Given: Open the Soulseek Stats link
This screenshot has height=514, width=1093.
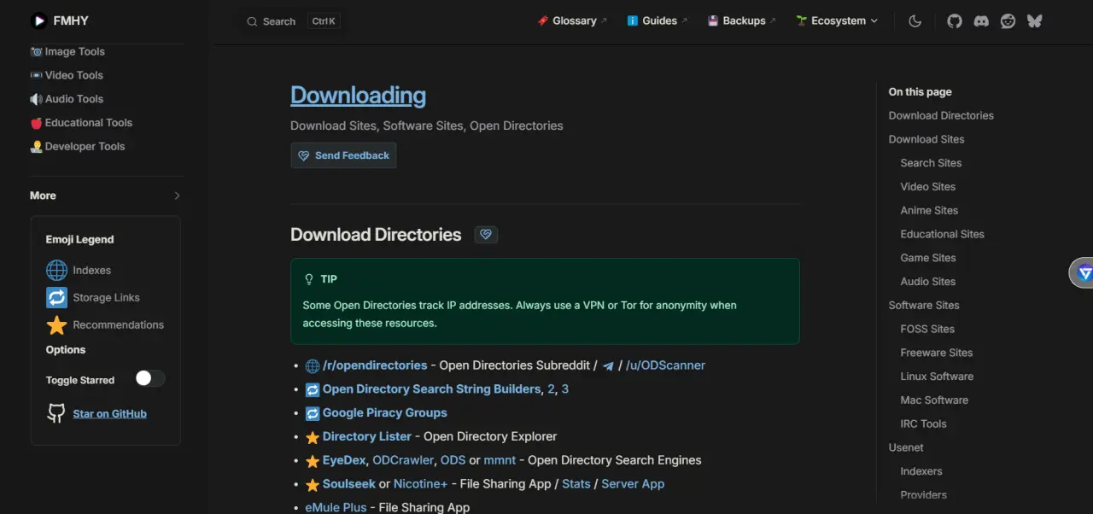Looking at the screenshot, I should click(x=576, y=484).
